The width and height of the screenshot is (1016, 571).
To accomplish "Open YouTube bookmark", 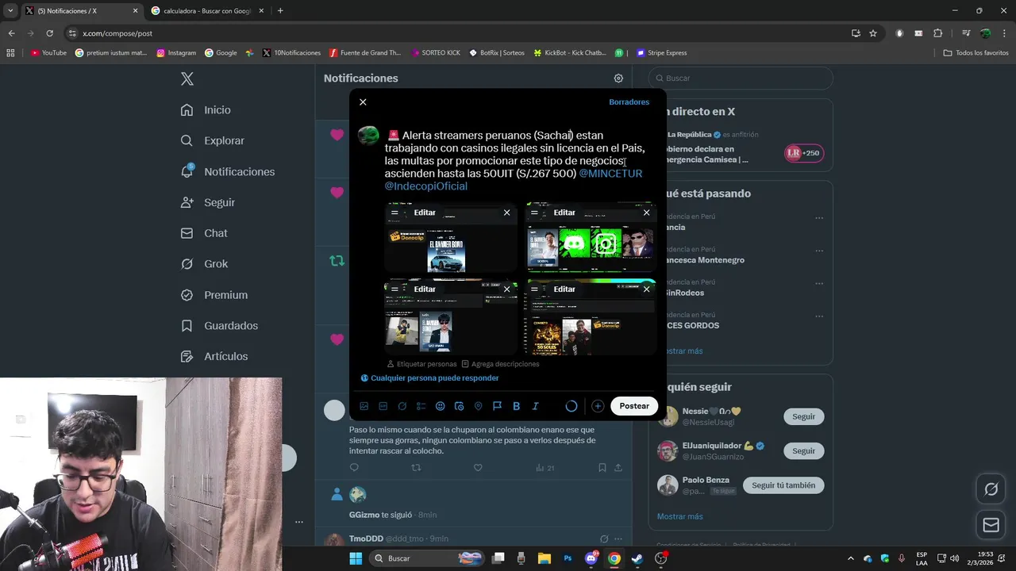I will click(48, 53).
